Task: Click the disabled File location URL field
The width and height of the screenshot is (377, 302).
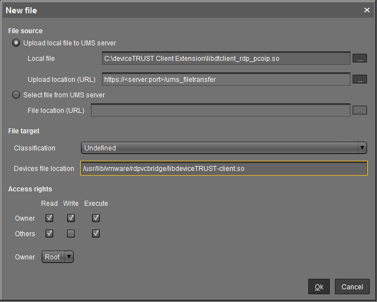Action: (220, 110)
